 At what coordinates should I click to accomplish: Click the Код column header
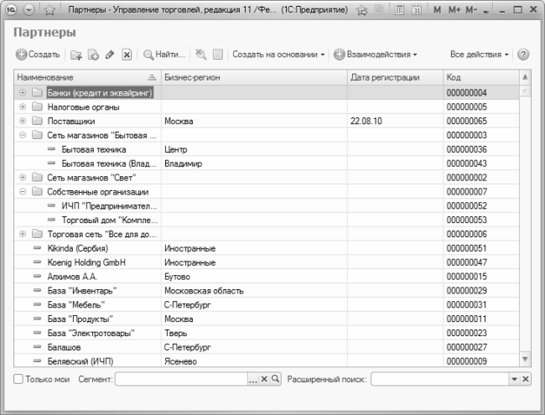pyautogui.click(x=481, y=77)
